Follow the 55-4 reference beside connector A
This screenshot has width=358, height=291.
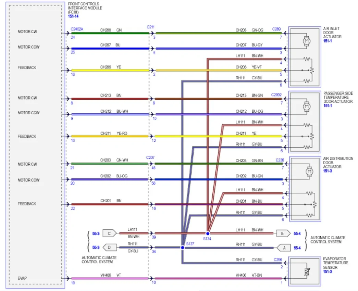[x=297, y=248]
